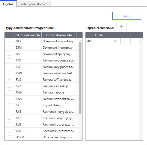Click the green import icon for account 200
Screen dimensions: 147x145
[115, 41]
